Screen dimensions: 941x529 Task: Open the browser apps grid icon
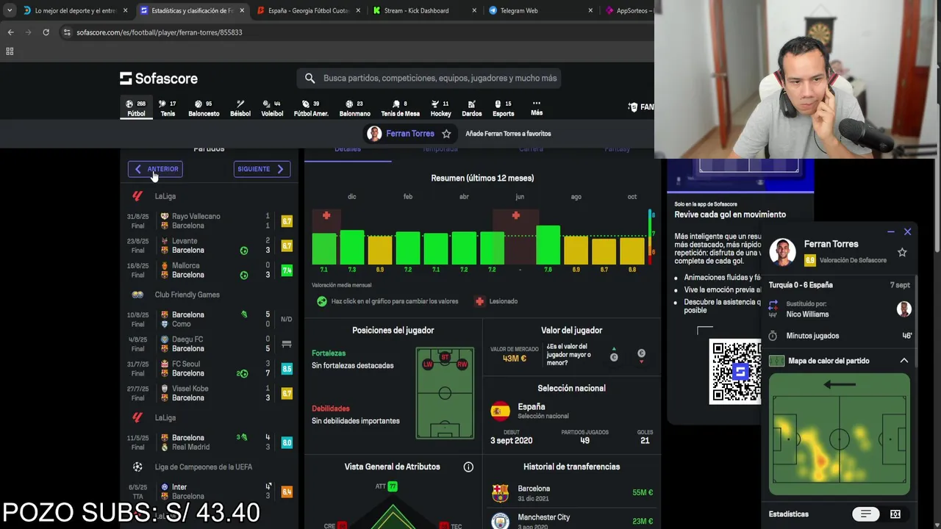[10, 51]
